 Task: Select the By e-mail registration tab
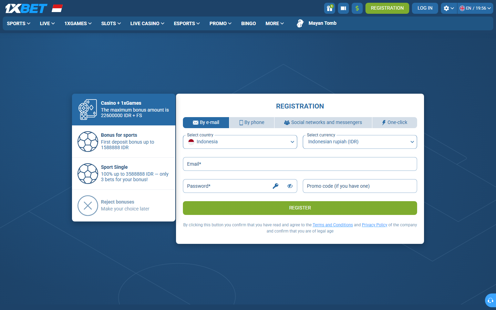tap(206, 123)
